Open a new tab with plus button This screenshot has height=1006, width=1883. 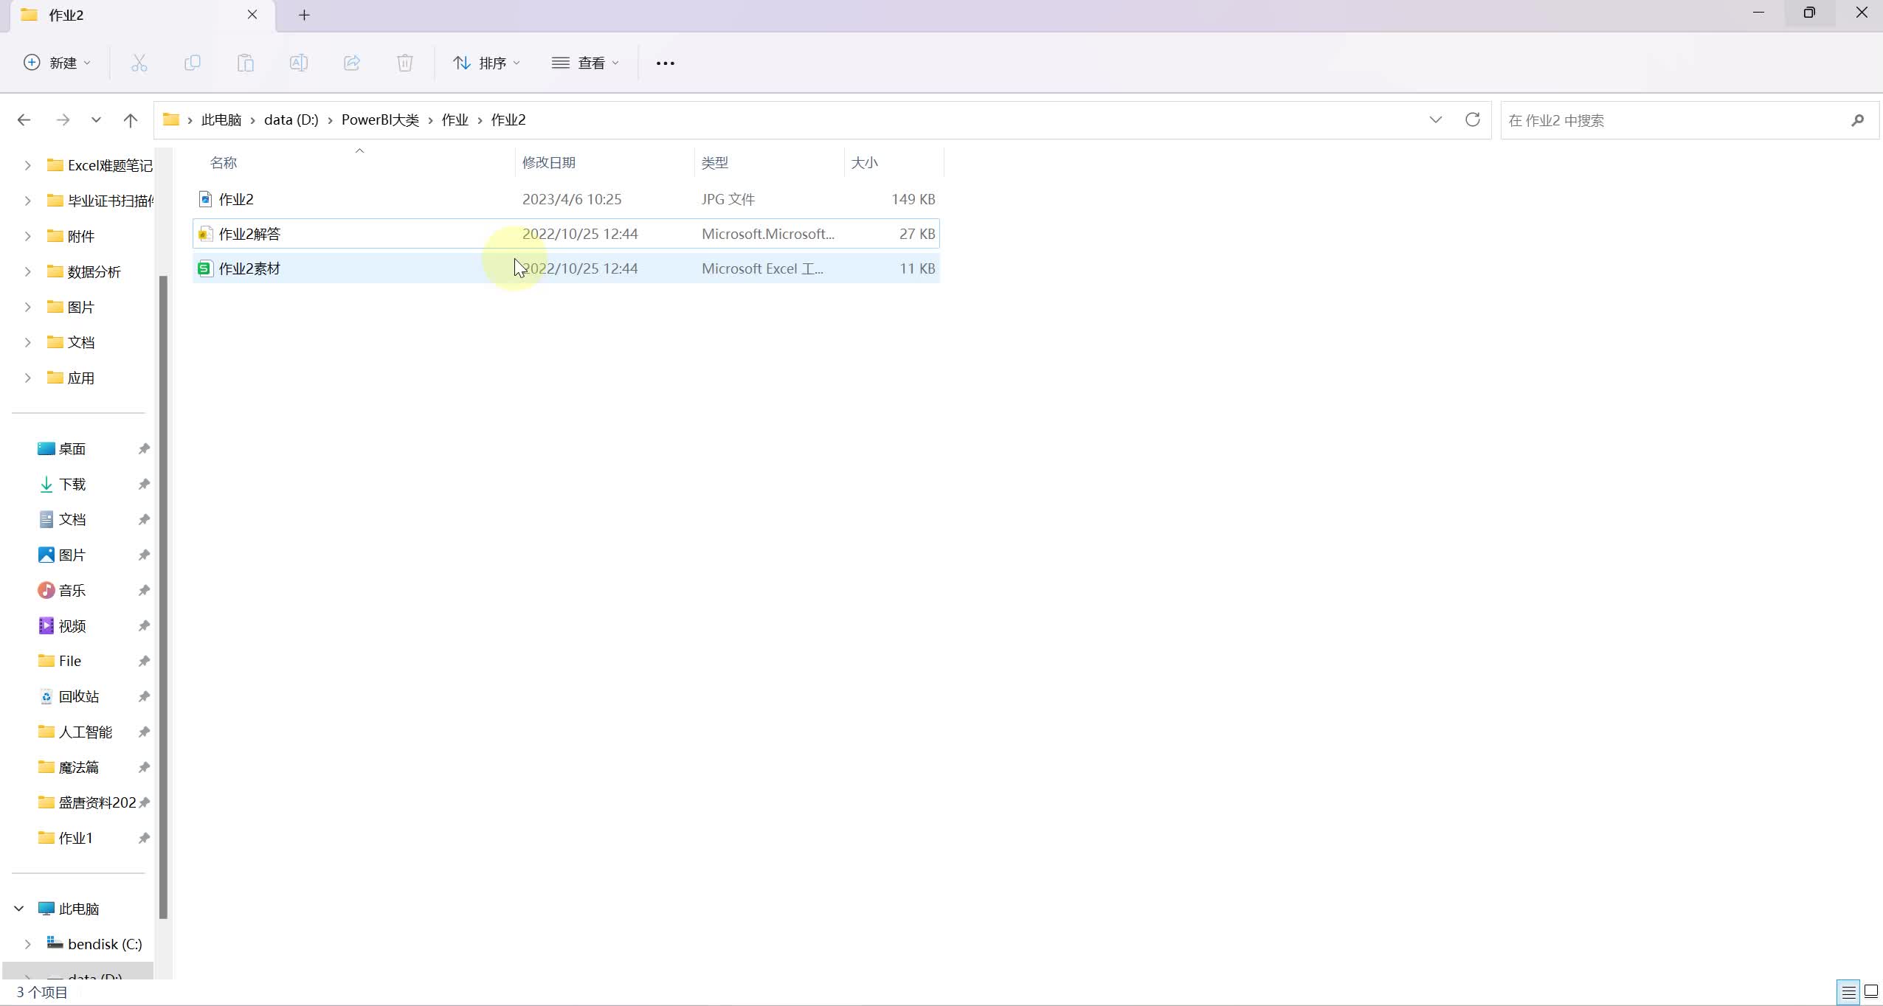point(304,15)
